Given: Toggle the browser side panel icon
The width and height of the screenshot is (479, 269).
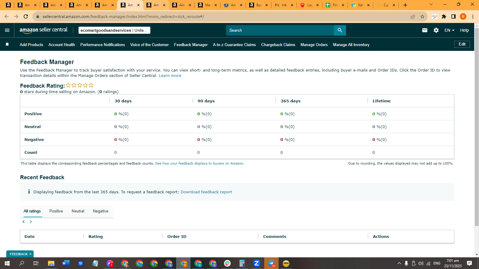Looking at the screenshot, I should [454, 16].
